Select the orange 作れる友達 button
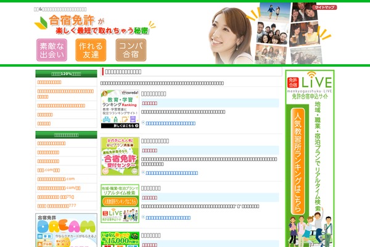The width and height of the screenshot is (370, 247). [x=91, y=50]
